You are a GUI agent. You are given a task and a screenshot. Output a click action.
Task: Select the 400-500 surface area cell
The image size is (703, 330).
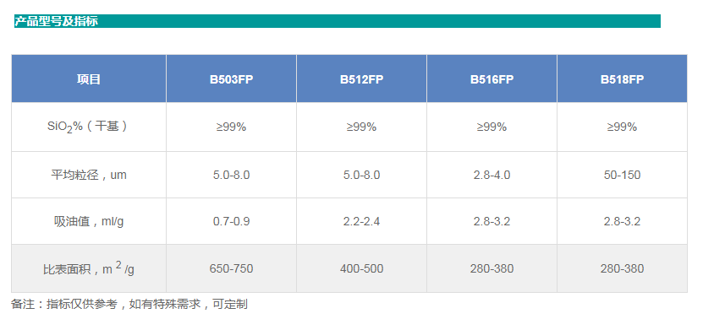click(361, 268)
